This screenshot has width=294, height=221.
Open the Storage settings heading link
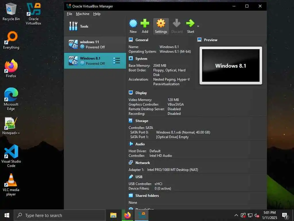click(x=142, y=121)
